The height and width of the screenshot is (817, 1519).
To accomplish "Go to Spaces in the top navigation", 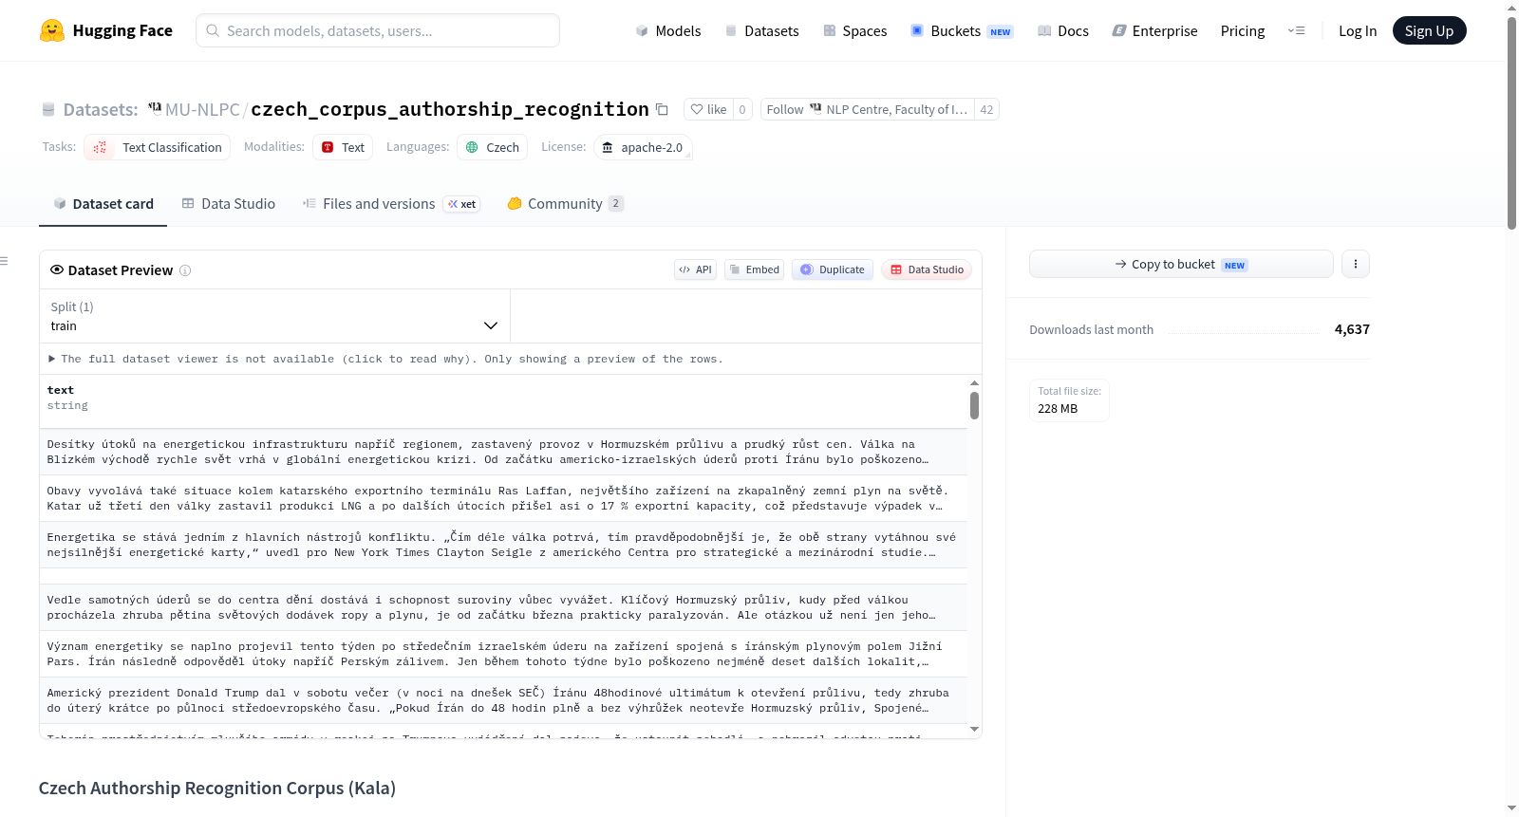I will click(854, 30).
